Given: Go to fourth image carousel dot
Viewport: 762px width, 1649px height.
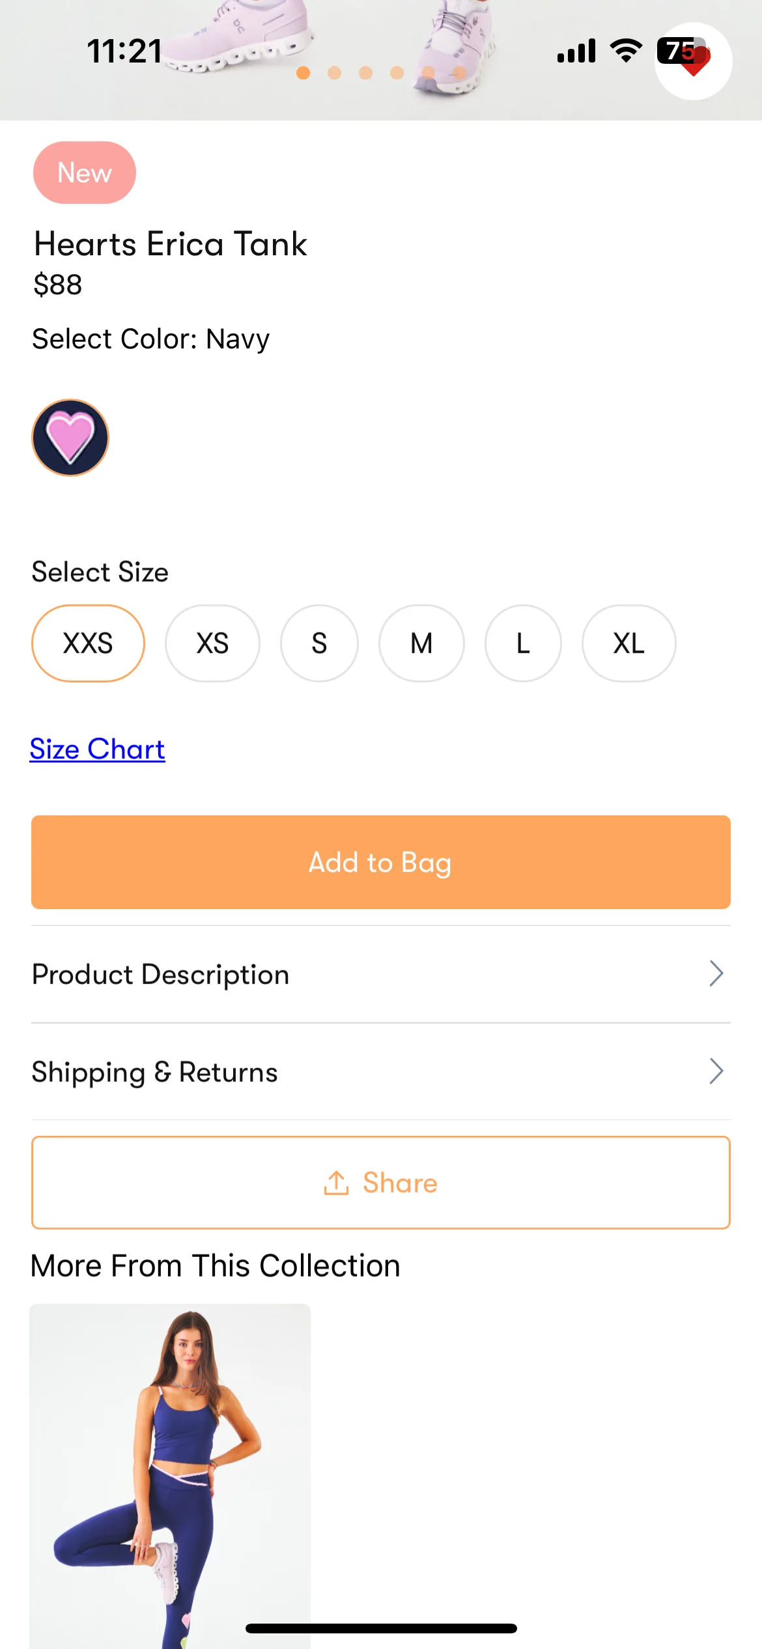Looking at the screenshot, I should (397, 73).
